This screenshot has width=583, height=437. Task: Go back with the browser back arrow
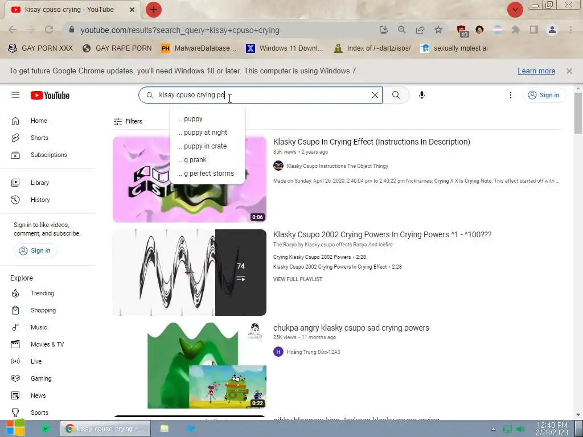click(x=13, y=30)
